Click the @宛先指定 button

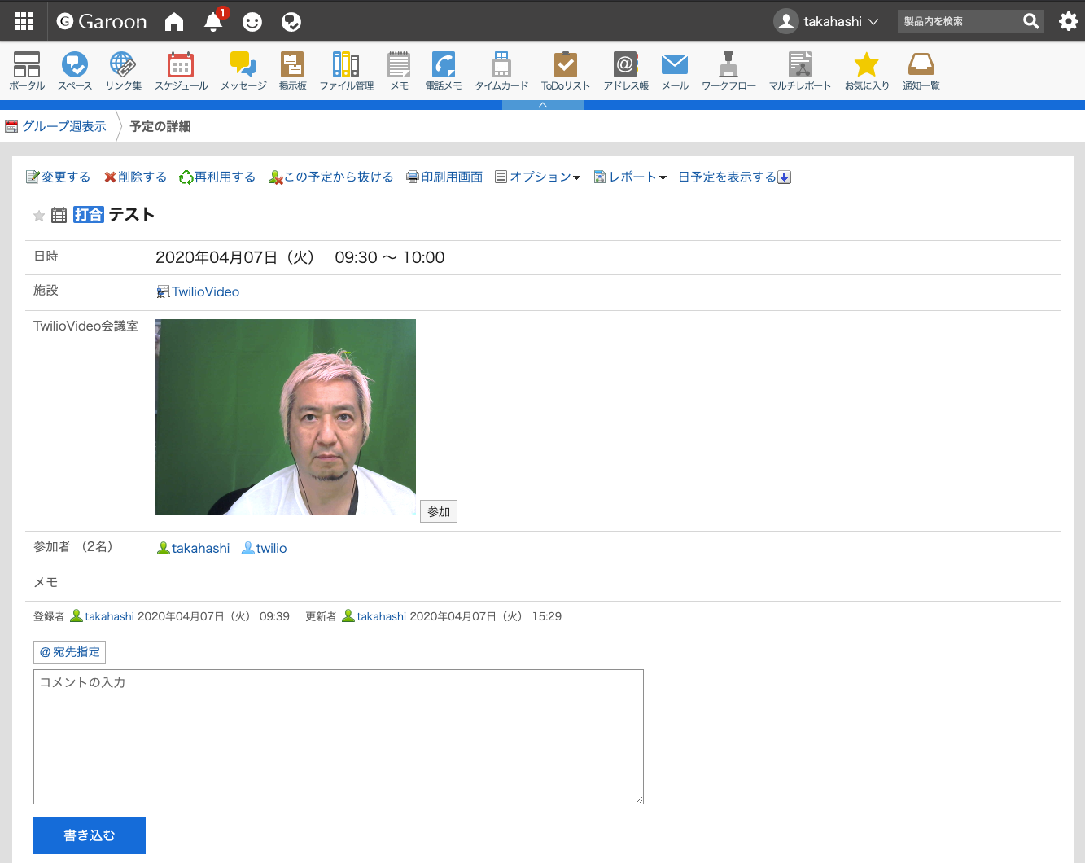point(70,652)
